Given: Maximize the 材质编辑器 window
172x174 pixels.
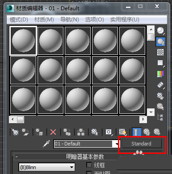Looking at the screenshot, I should [140, 7].
